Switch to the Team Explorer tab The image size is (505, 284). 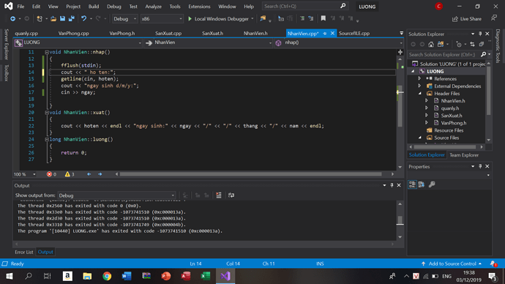pos(464,155)
